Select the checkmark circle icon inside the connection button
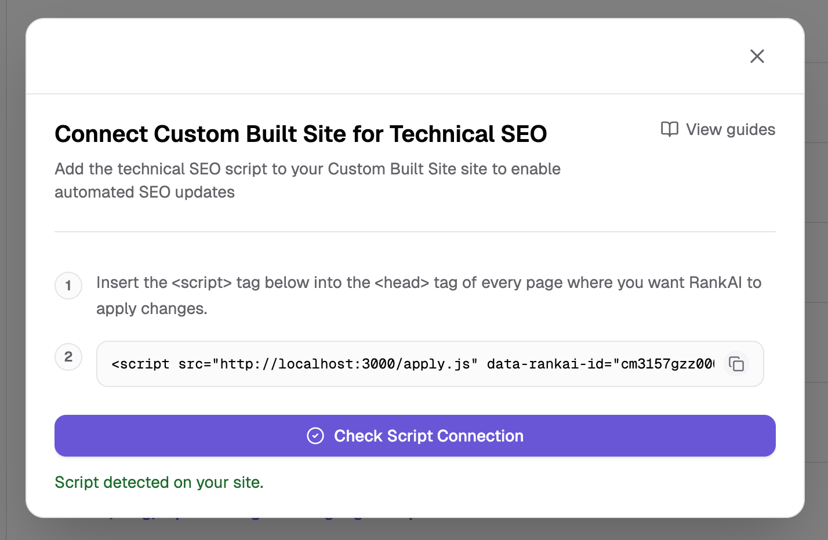The image size is (828, 540). [x=315, y=436]
